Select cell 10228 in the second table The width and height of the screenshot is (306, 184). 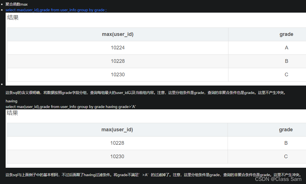click(117, 143)
